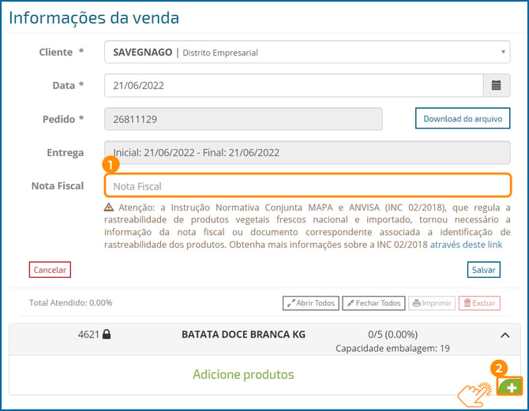Open the 'através deste link' hyperlink

(466, 245)
